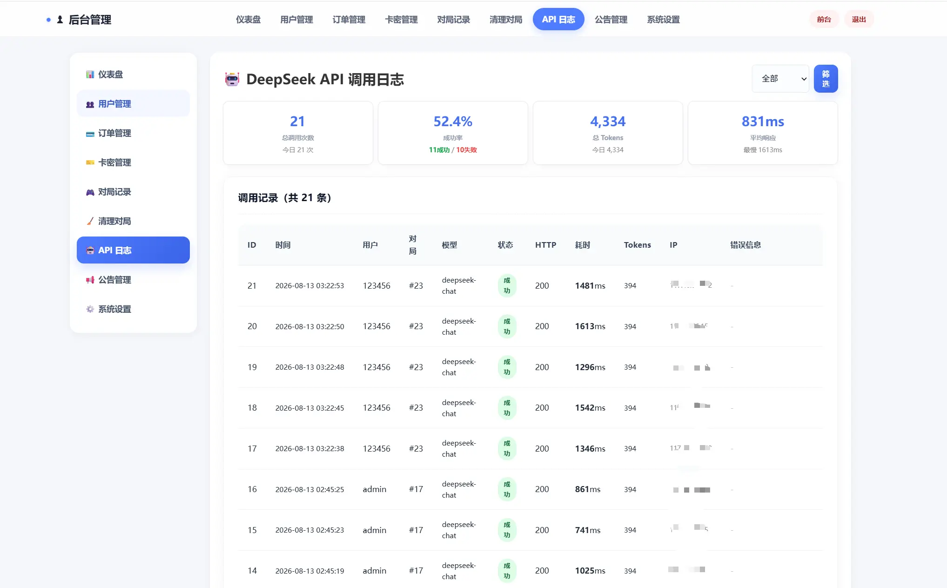This screenshot has height=588, width=947.
Task: Click timestamp 2026-08-13 03:22:48
Action: click(309, 367)
